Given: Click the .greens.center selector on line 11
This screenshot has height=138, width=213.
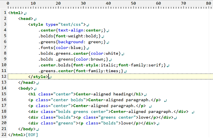Looking at the screenshot, I should (56, 71).
